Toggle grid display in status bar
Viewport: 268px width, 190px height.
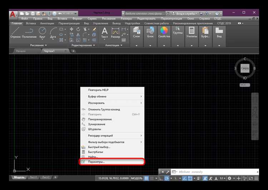click(146, 178)
